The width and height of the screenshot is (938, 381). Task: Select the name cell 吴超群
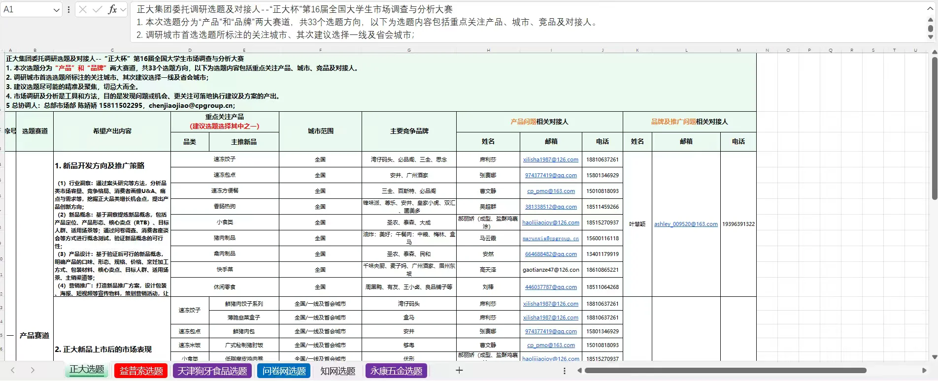[488, 207]
